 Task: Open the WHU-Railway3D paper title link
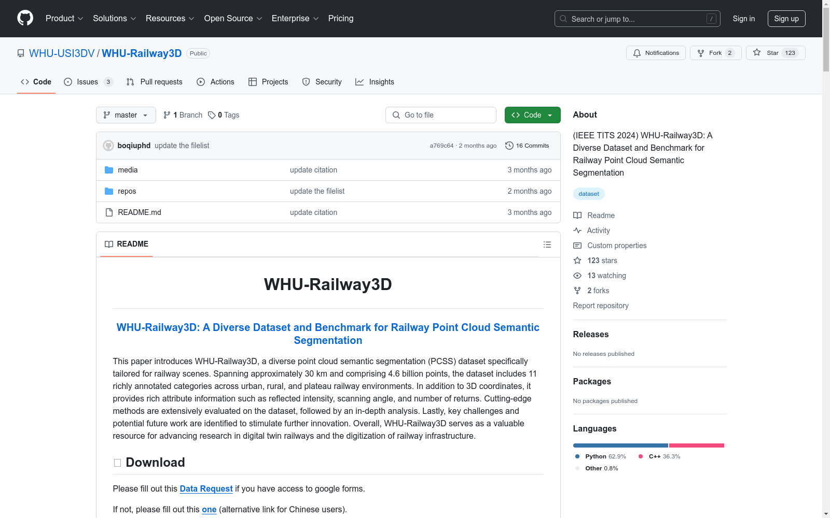coord(328,334)
